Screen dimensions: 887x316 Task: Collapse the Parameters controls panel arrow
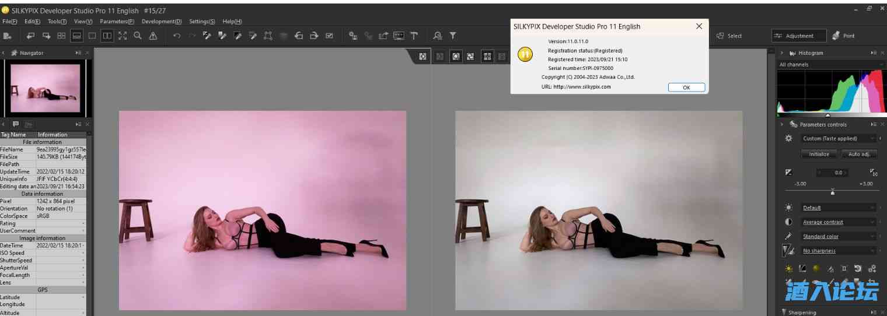point(782,124)
